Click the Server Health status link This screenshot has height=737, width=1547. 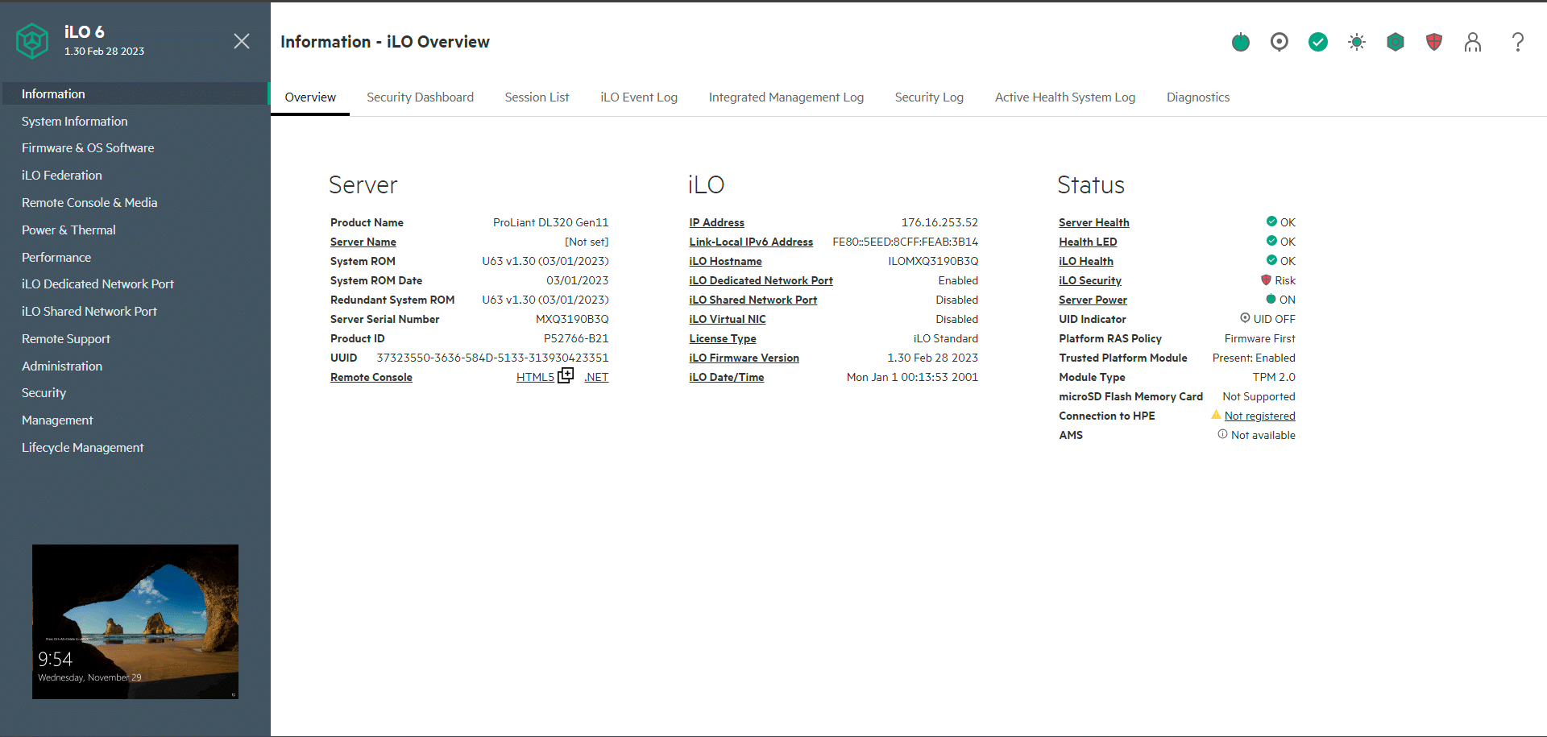tap(1093, 222)
